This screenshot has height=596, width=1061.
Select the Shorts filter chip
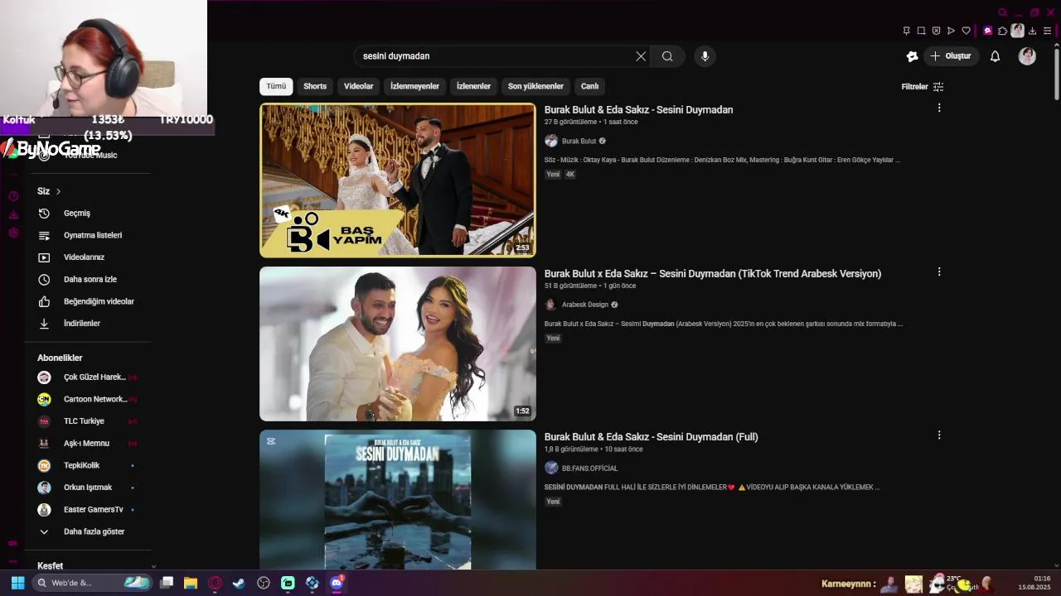pos(315,86)
